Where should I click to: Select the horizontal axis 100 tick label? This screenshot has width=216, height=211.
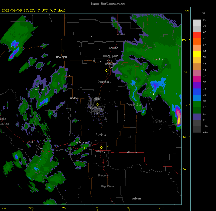coord(161,207)
